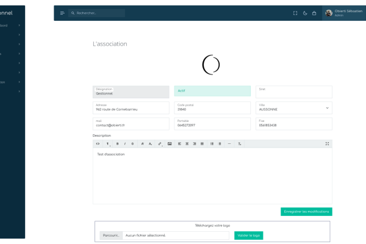Screen dimensions: 366x244
Task: Click Parcourir to choose a logo file
Action: (x=110, y=235)
